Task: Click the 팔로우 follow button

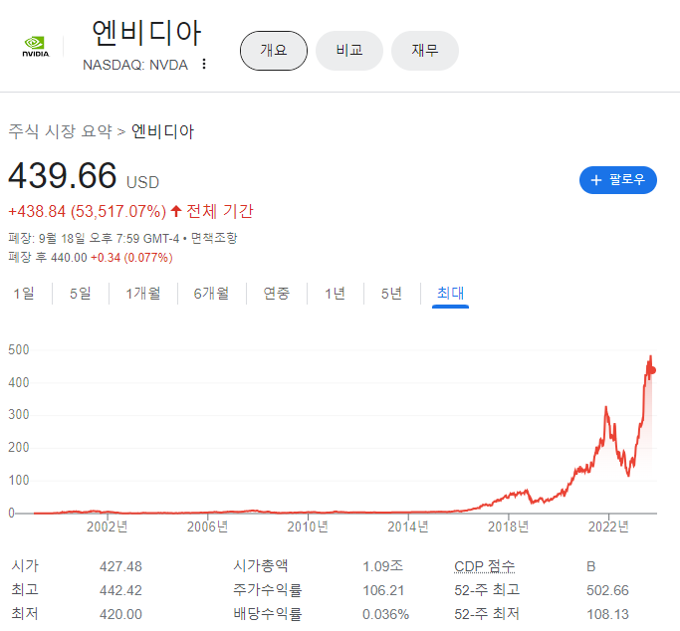Action: click(618, 180)
